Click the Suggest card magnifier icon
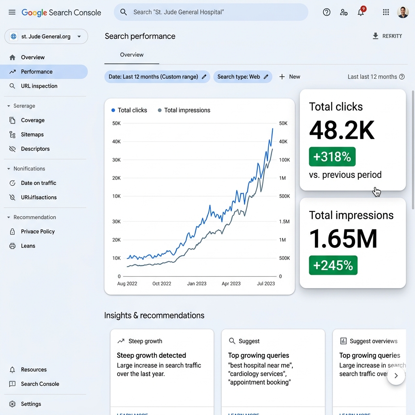The image size is (415, 415). click(232, 341)
